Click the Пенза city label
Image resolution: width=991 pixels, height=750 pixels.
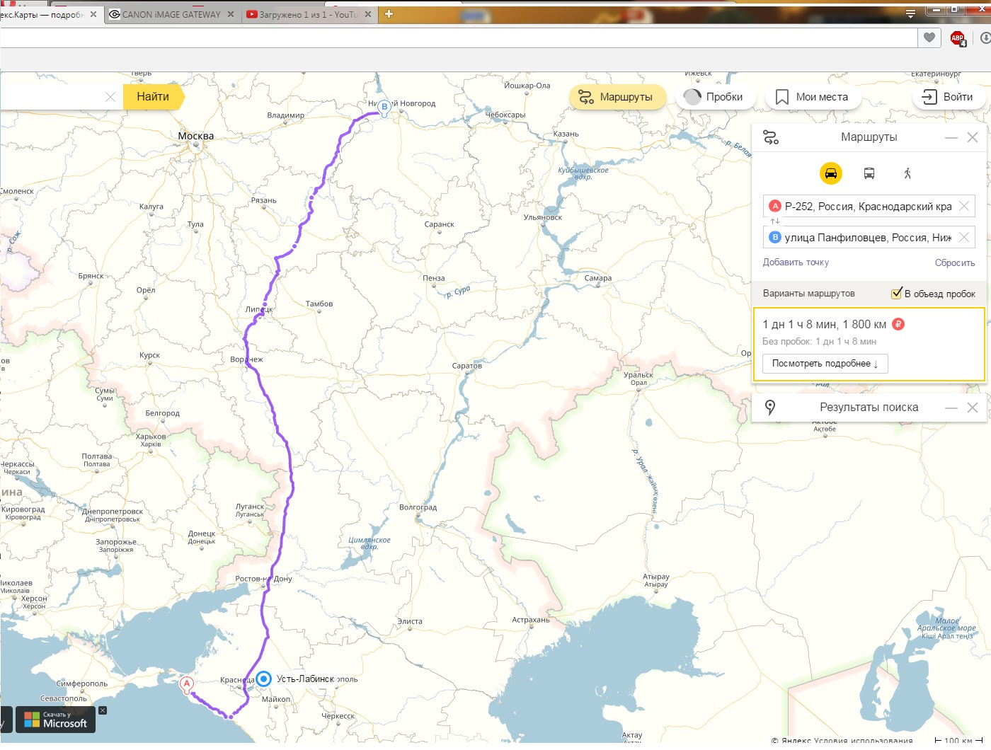click(434, 278)
